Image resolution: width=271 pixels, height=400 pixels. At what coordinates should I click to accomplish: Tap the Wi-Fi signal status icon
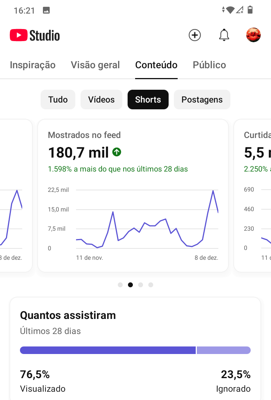(x=230, y=10)
